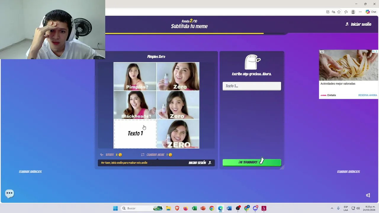379x213 pixels.
Task: Click the browser translate icon
Action: coord(333,12)
